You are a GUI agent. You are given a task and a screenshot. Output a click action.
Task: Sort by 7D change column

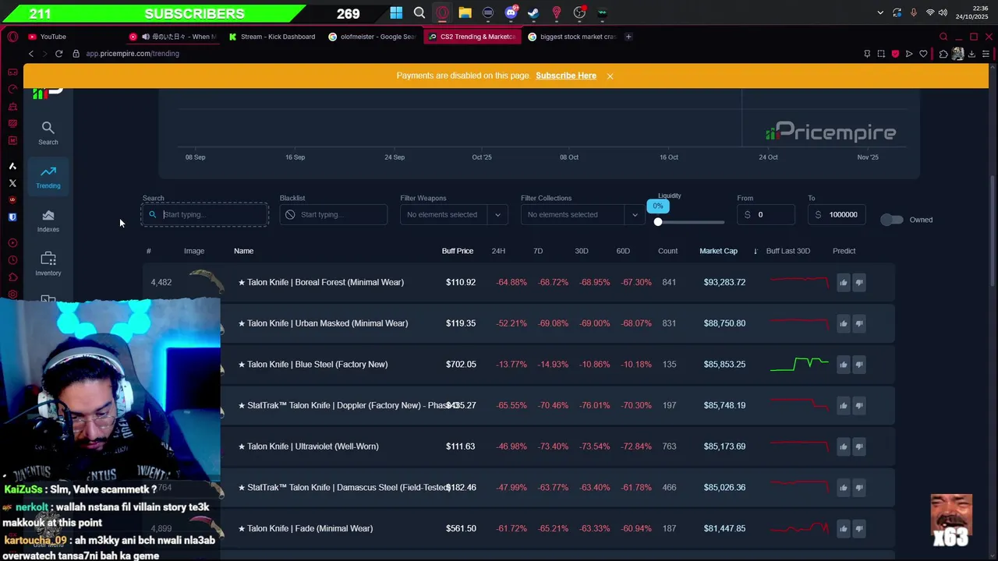(538, 251)
